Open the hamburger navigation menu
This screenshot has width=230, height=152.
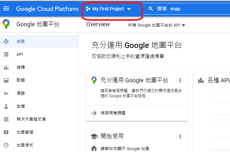point(6,9)
